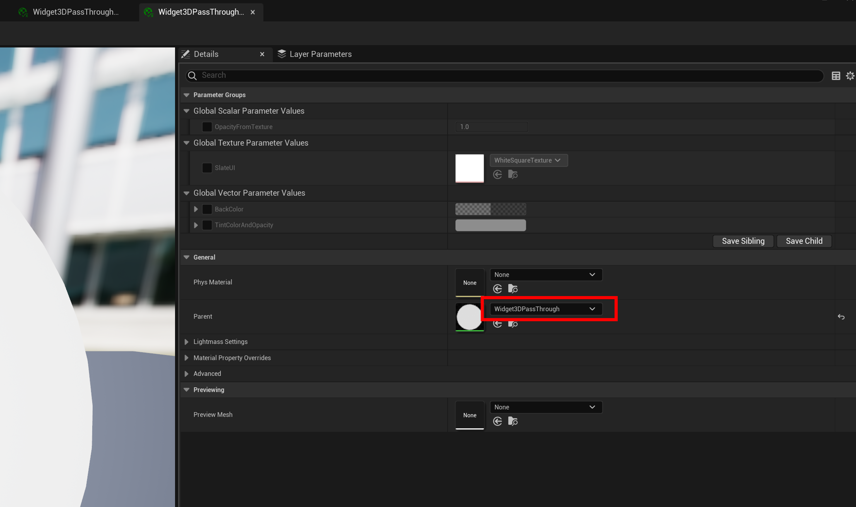Toggle property matrix table icon

click(x=836, y=75)
